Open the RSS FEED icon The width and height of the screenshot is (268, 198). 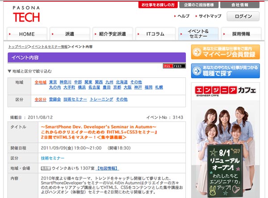174,66
